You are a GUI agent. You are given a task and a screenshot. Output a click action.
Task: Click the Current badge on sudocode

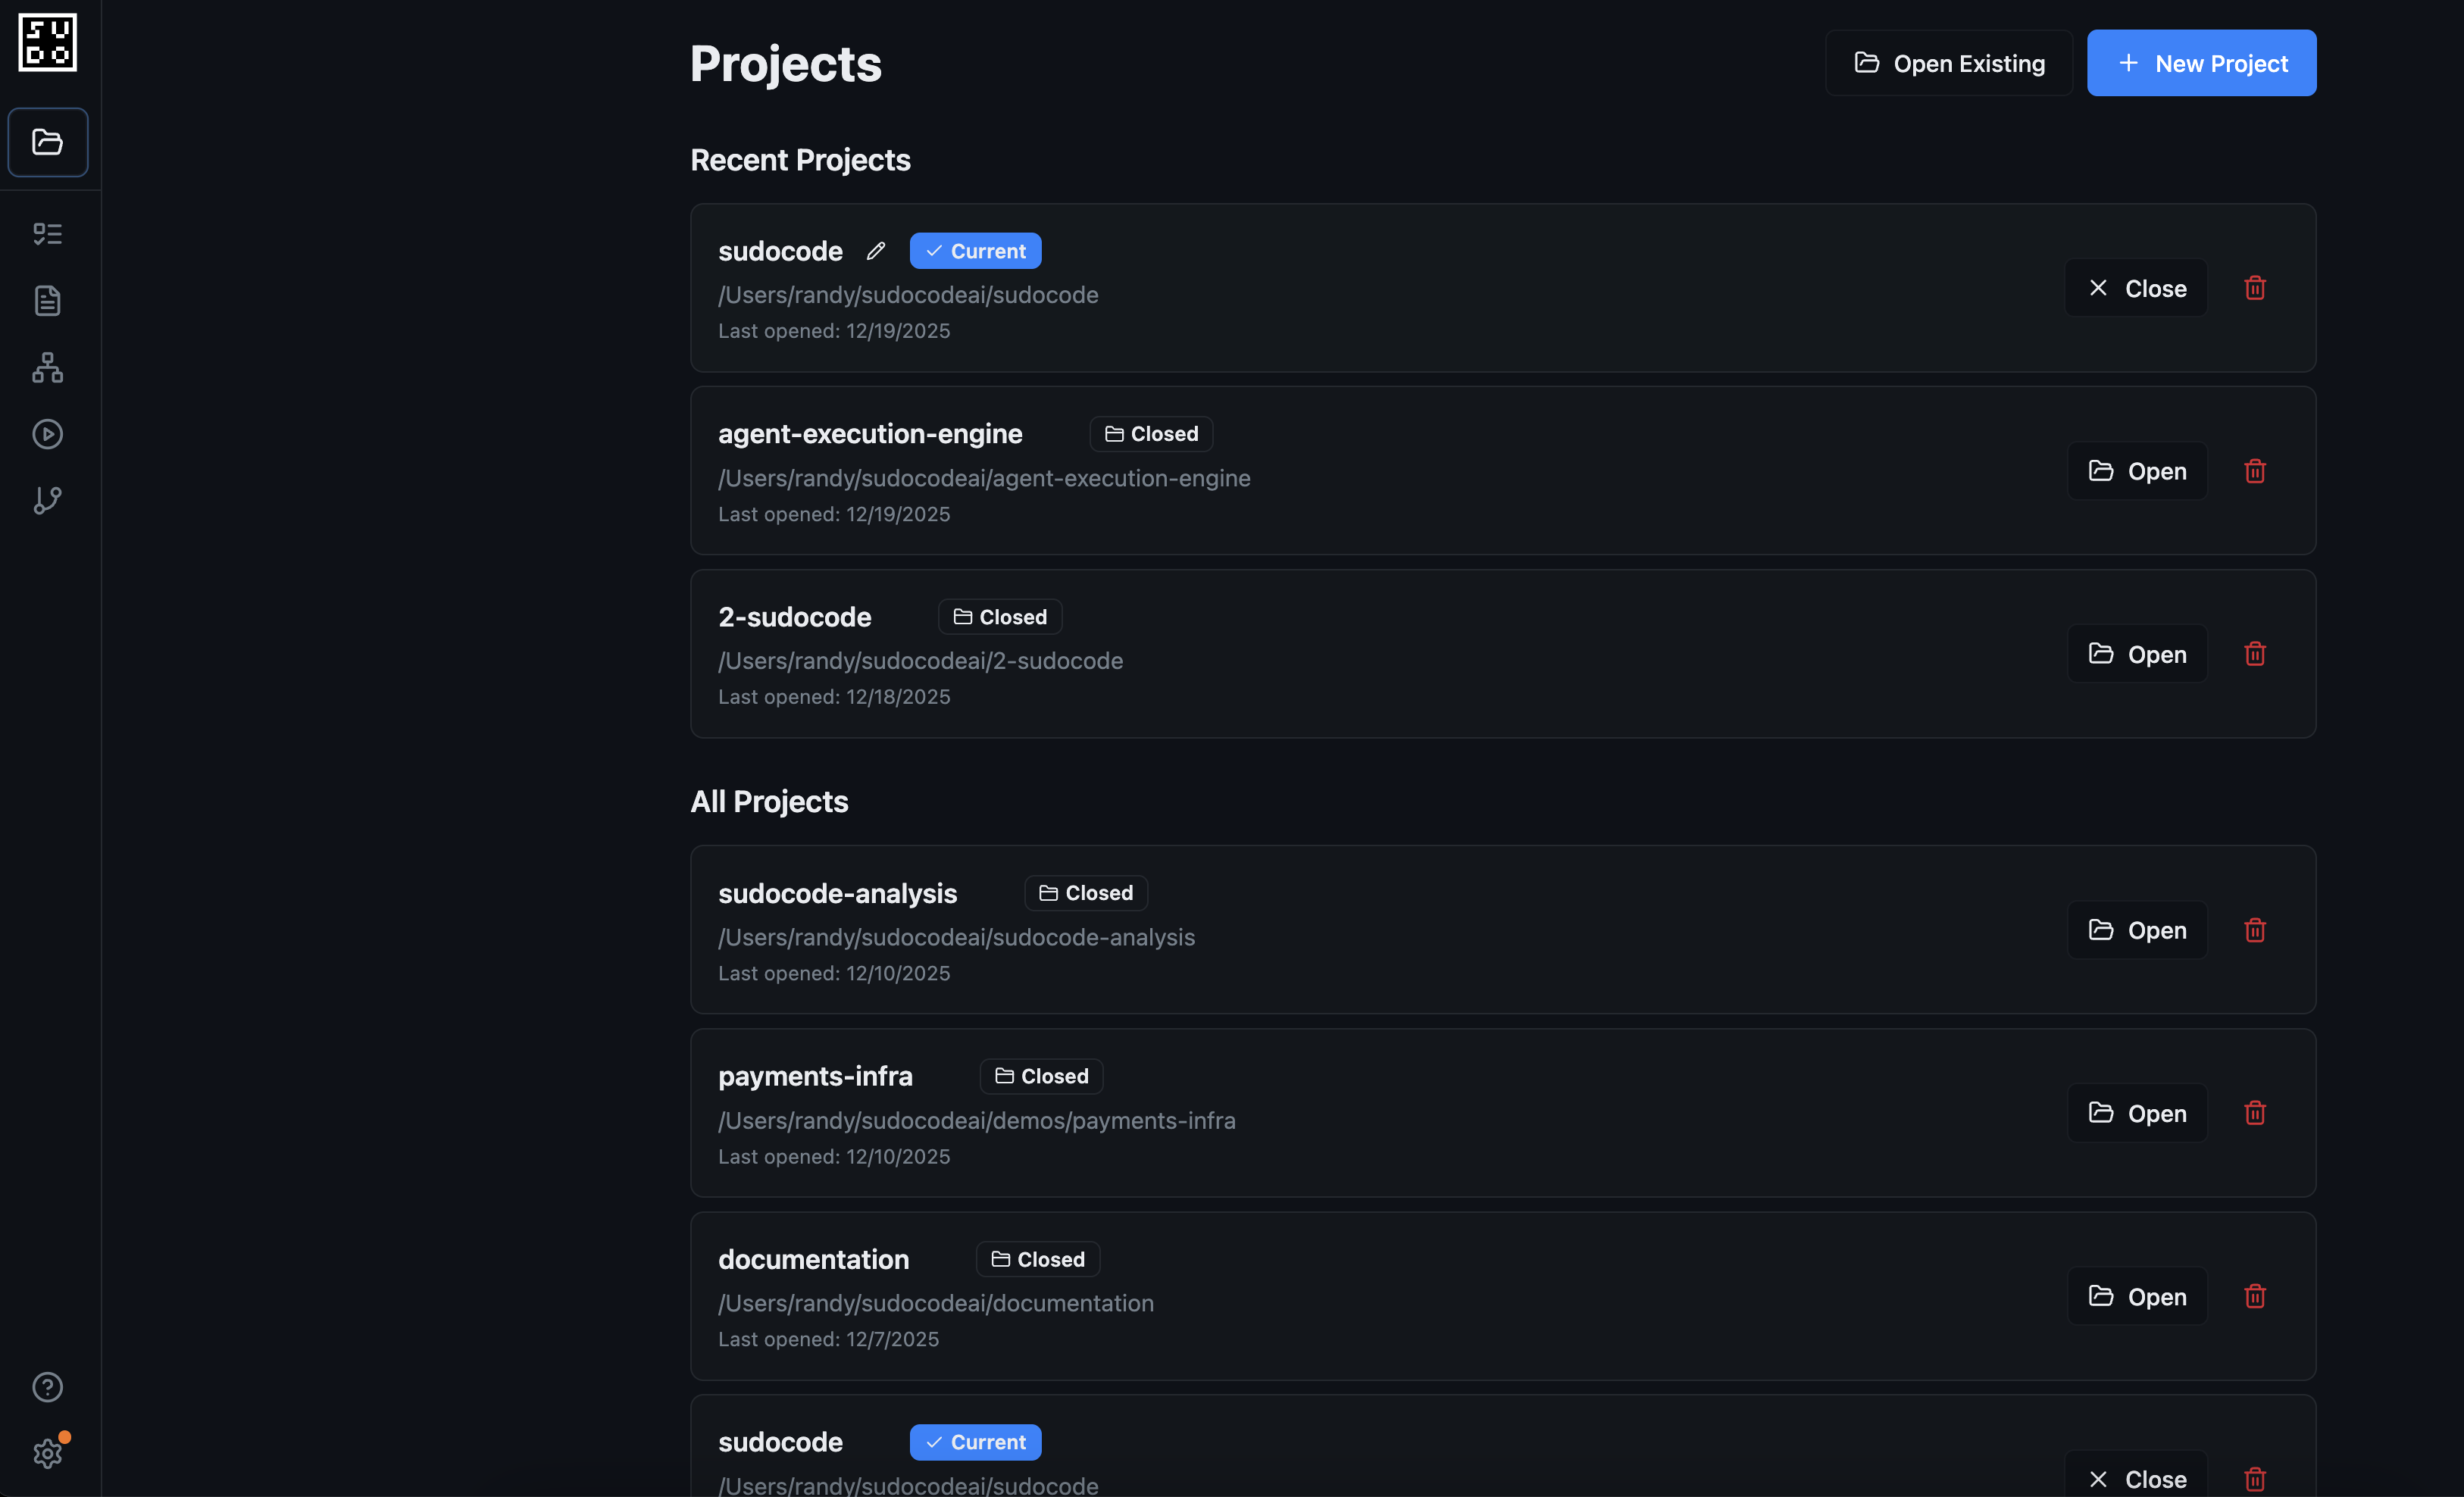pos(975,250)
